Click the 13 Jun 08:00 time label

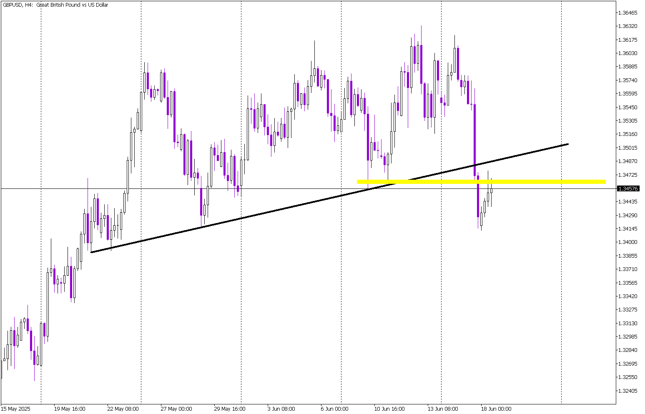(x=443, y=409)
